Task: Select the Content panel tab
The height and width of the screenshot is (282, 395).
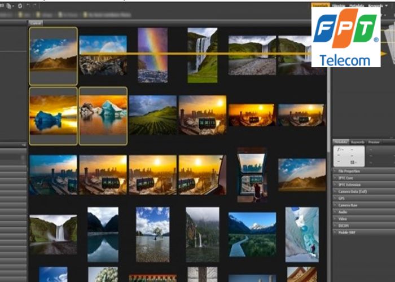Action: 35,23
